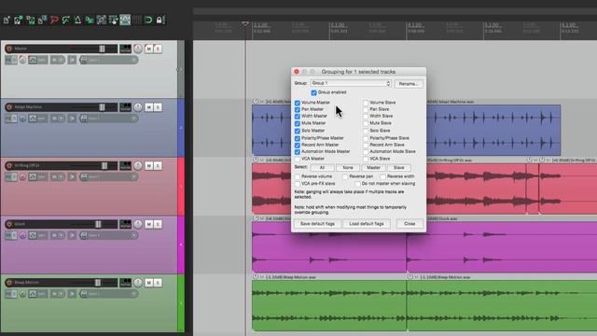Arm record on the Bleep Motion track
The width and height of the screenshot is (597, 336).
coord(9,283)
